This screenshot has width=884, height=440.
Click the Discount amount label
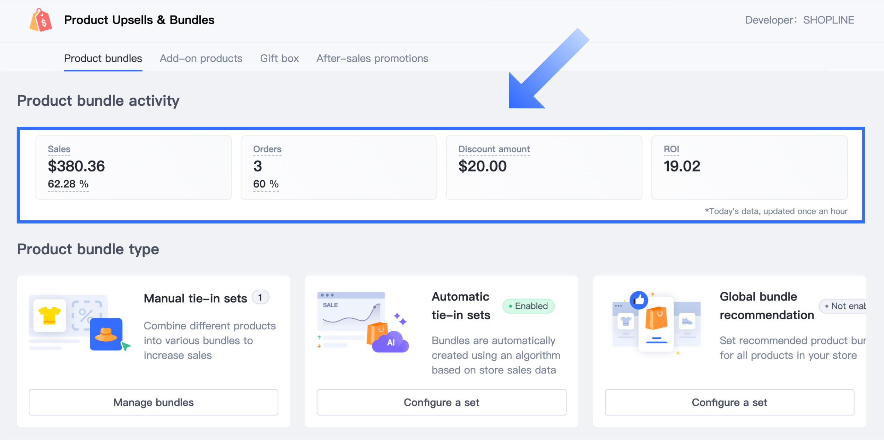[494, 149]
